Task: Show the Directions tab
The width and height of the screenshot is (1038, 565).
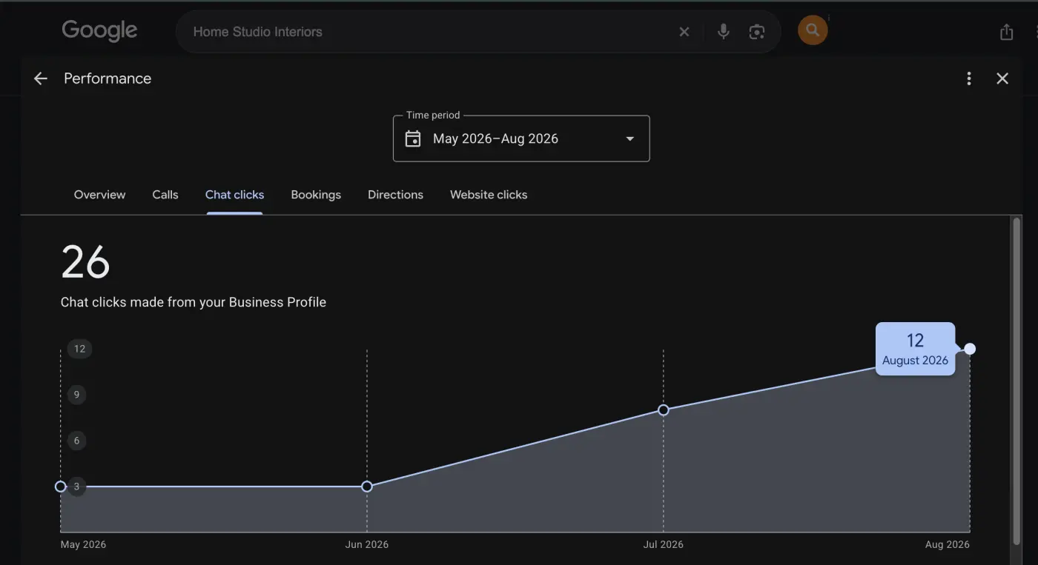Action: point(395,195)
